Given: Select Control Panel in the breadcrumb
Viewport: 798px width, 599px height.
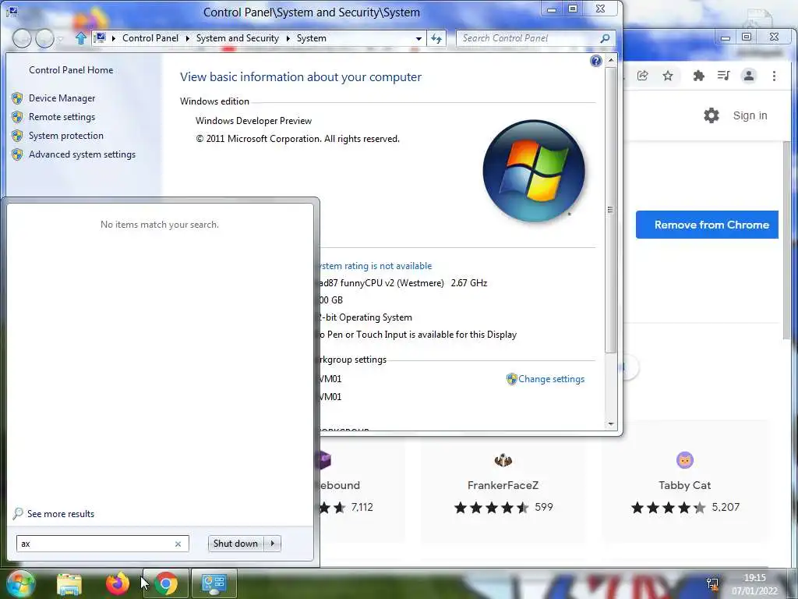Looking at the screenshot, I should coord(150,38).
